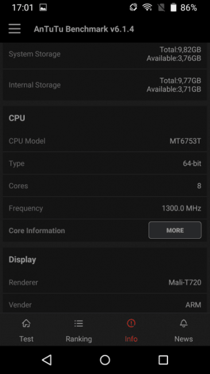Click MORE button for Core Information
This screenshot has width=210, height=374.
175,230
